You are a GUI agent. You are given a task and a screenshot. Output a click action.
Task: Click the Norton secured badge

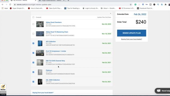(x=3, y=90)
